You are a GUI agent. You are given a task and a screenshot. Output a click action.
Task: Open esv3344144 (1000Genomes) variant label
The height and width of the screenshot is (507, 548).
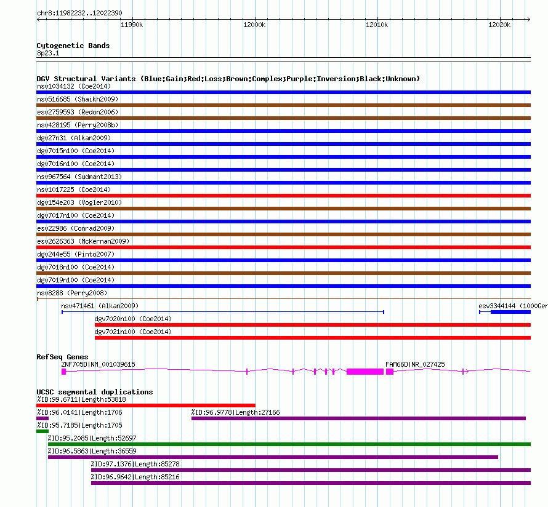pyautogui.click(x=513, y=306)
